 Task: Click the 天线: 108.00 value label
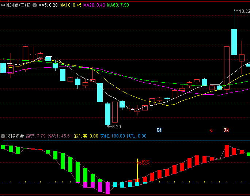113,136
